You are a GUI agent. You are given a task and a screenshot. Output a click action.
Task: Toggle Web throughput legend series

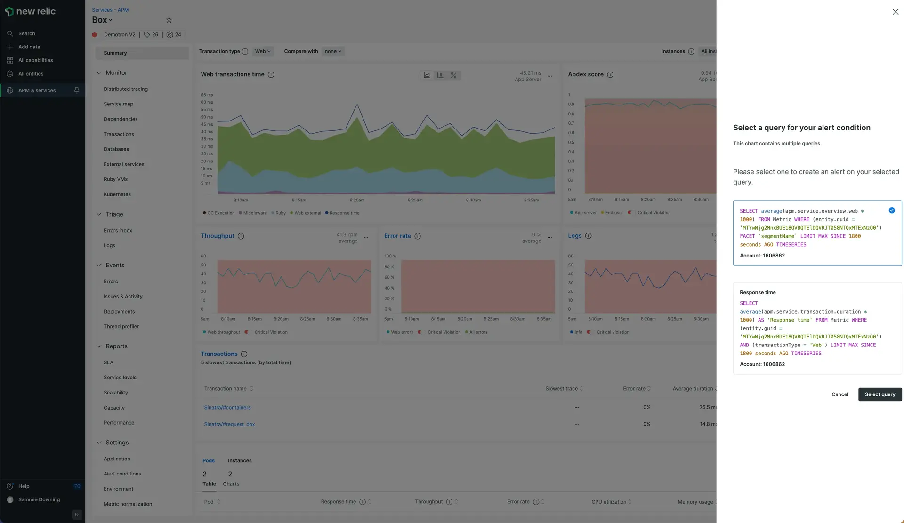(x=221, y=332)
